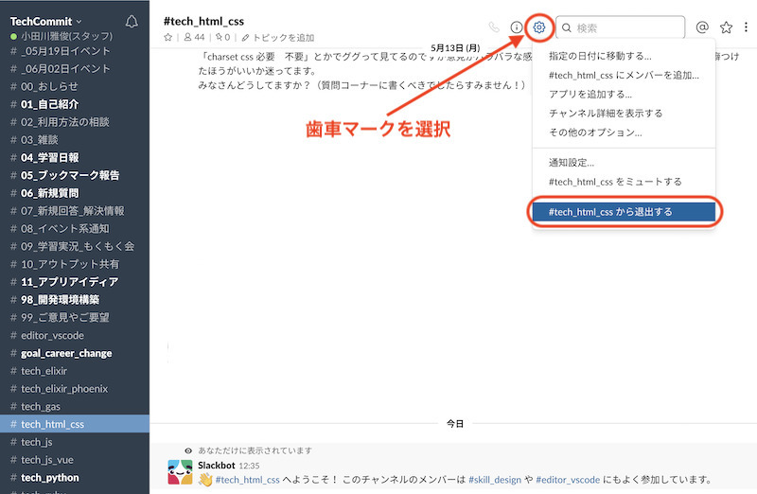Open the TechCommit workspace menu
The width and height of the screenshot is (757, 494).
45,21
